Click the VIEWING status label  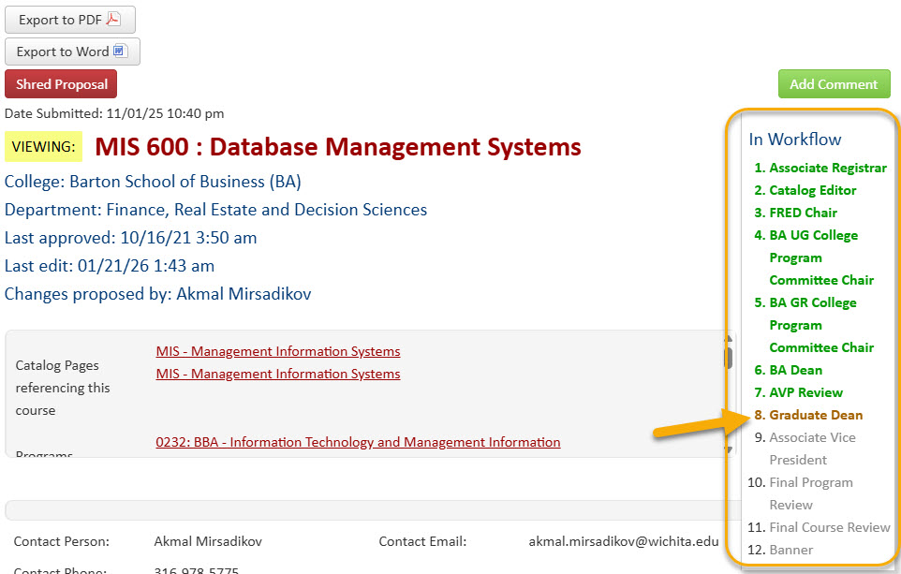coord(43,147)
